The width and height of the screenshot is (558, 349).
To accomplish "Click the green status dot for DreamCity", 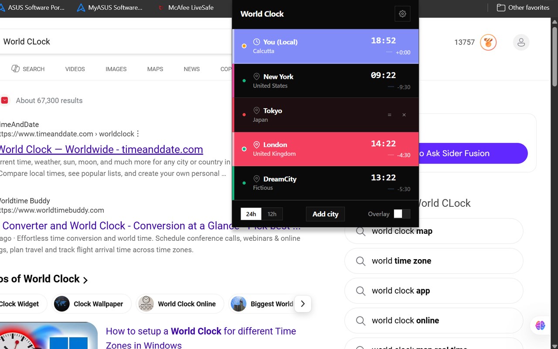I will [244, 183].
